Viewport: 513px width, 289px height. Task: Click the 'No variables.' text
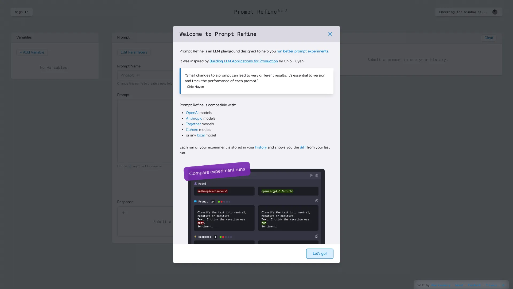coord(55,67)
